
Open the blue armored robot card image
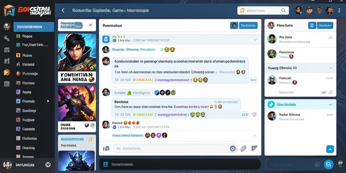pos(76,160)
